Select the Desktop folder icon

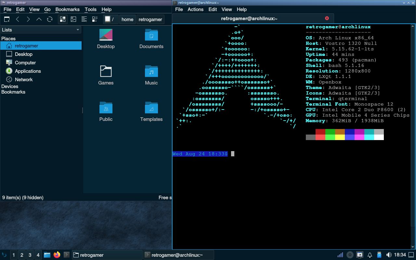tap(106, 39)
